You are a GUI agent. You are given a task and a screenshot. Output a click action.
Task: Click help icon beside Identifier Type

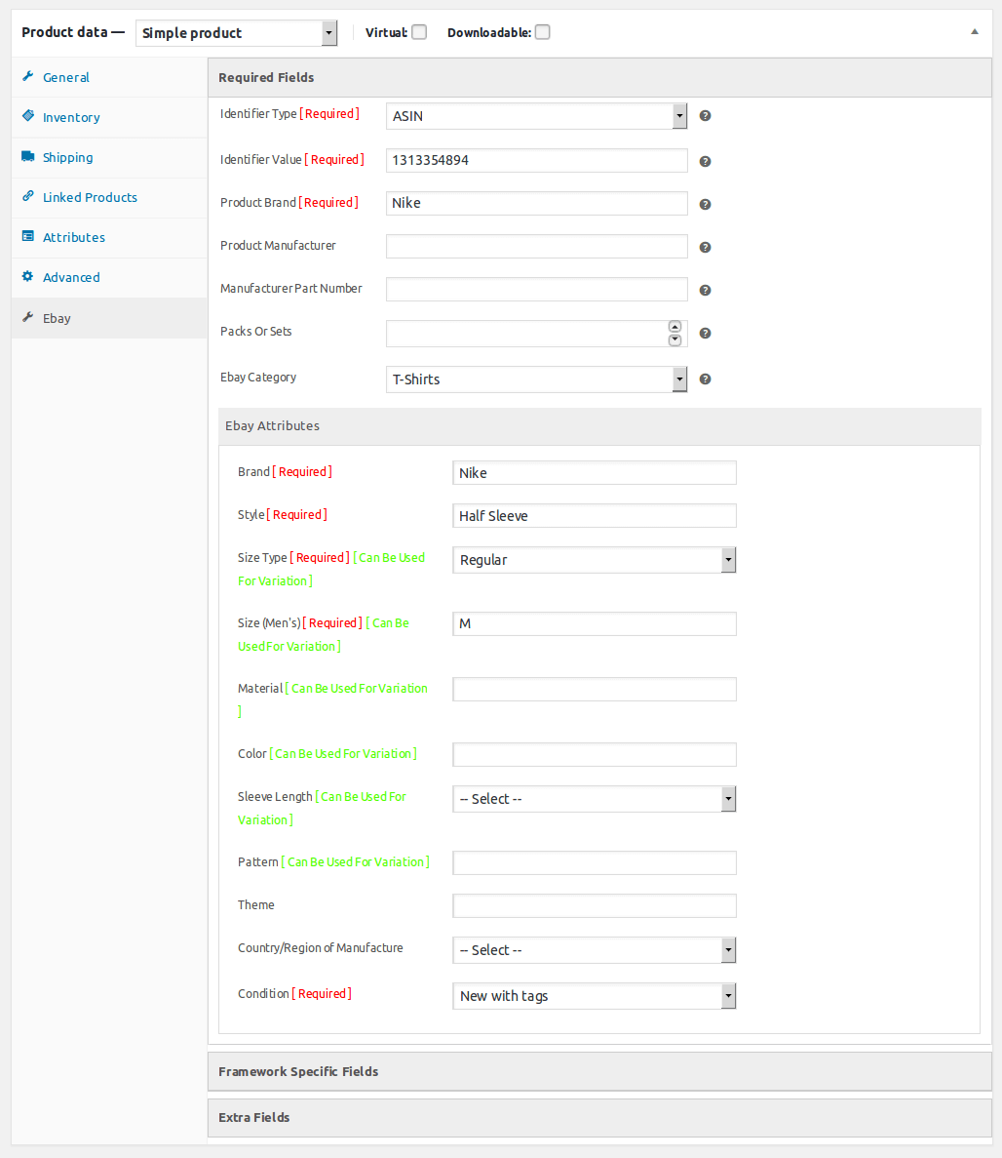coord(706,116)
